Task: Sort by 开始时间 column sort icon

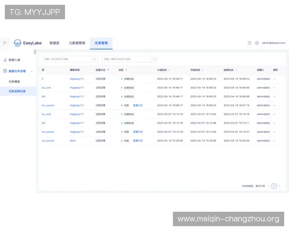Action: 202,70
